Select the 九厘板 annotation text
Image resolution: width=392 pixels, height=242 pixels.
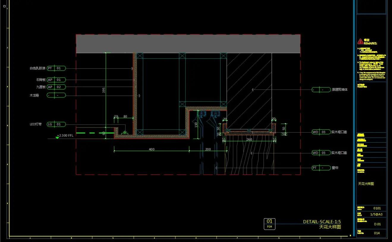(x=41, y=87)
